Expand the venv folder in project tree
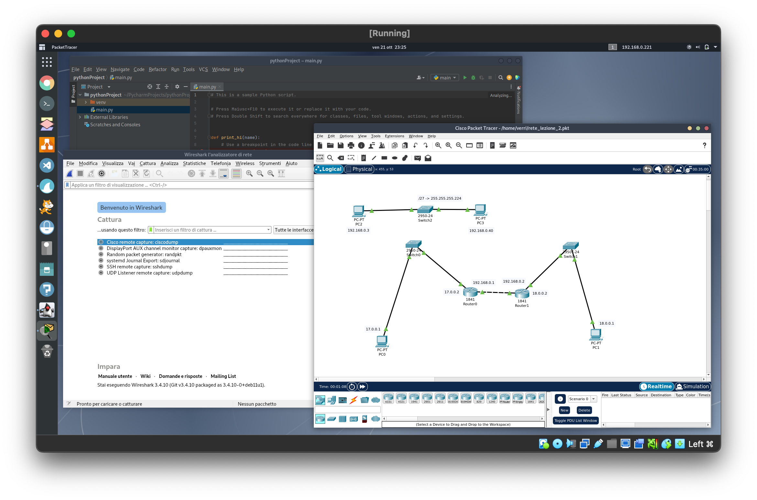 (86, 102)
